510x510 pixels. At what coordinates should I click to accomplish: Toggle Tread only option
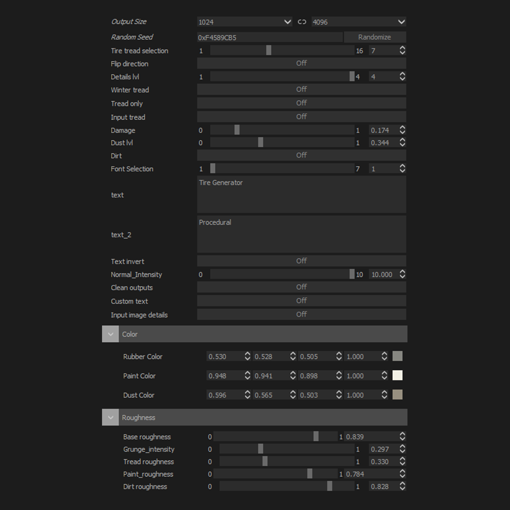coord(301,103)
